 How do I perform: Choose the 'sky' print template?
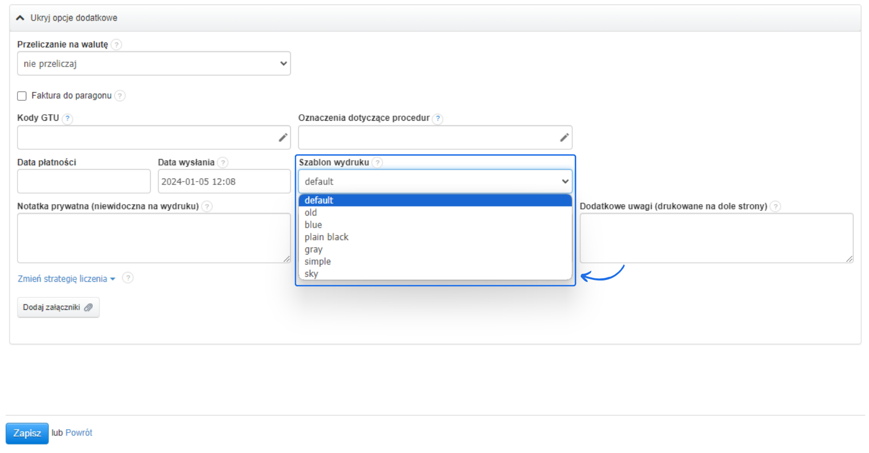point(311,274)
